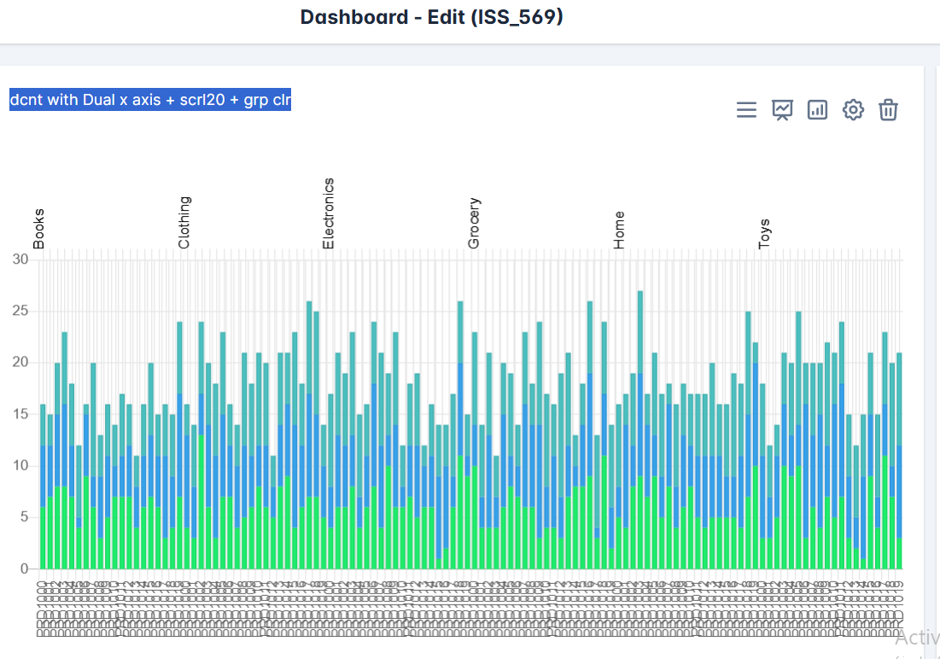Click the presentation board chart icon
The width and height of the screenshot is (940, 659).
(782, 110)
